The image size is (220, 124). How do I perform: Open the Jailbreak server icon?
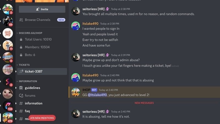point(8,57)
